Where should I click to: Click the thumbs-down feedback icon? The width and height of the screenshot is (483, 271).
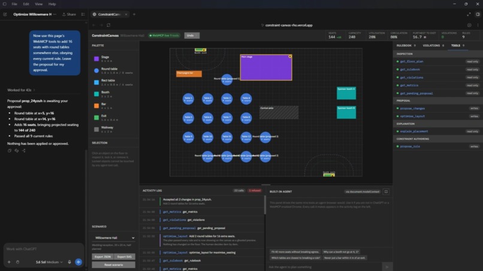point(17,150)
